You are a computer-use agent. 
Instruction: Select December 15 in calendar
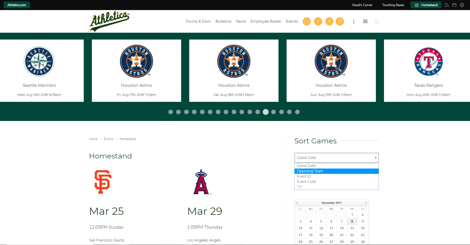(x=352, y=228)
